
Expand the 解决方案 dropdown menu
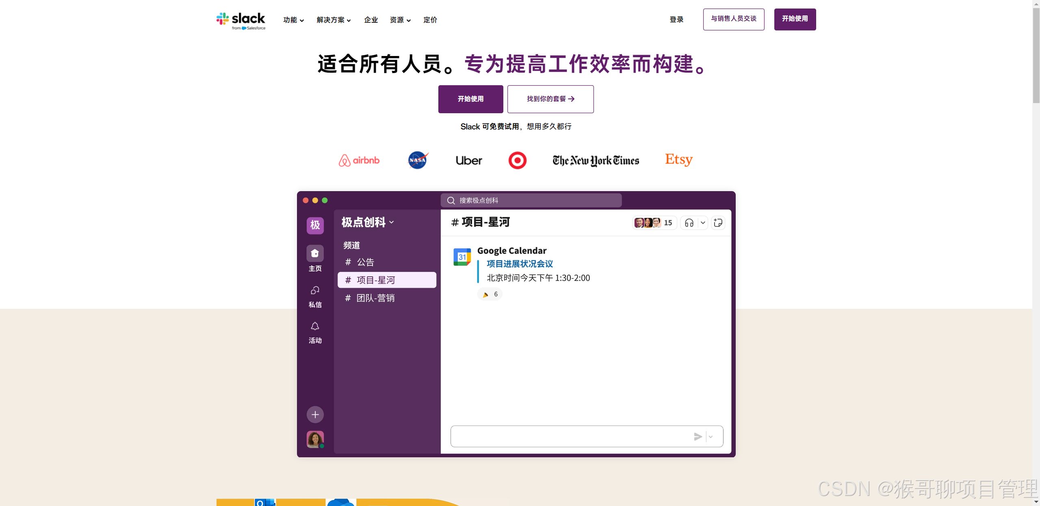click(x=334, y=20)
